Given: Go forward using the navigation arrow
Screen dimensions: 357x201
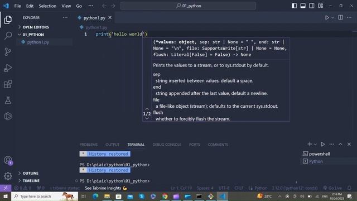Looking at the screenshot, I should (x=113, y=6).
